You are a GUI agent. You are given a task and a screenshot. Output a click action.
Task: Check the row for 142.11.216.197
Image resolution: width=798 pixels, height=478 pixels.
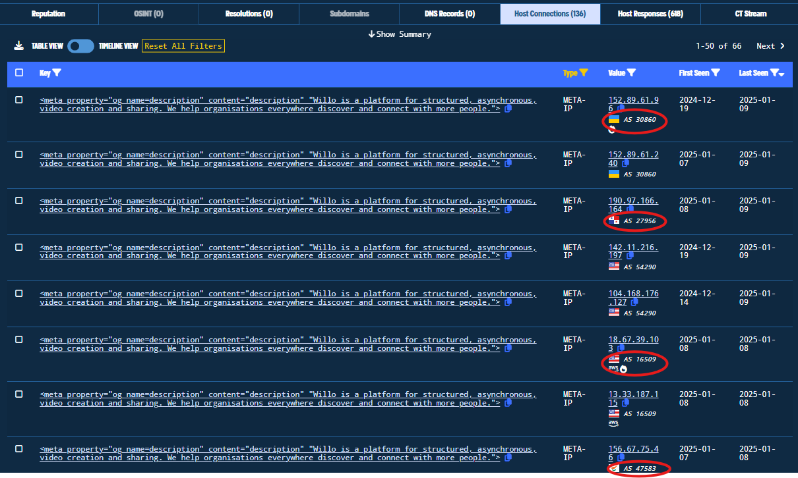coord(19,248)
